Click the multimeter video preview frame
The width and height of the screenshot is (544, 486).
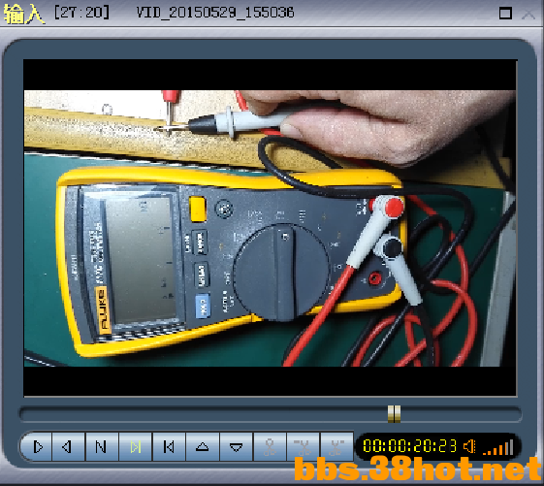[x=270, y=228]
